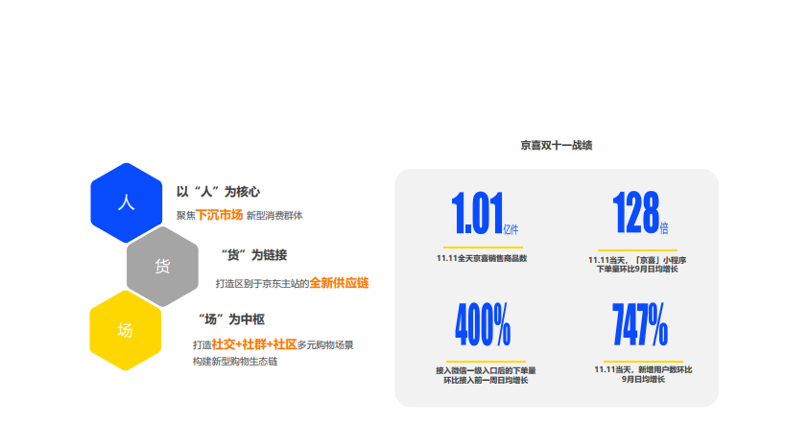Click the gray 货 hexagon

click(162, 267)
